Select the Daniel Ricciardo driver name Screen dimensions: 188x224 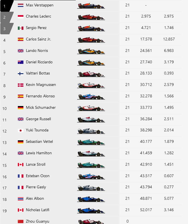39,62
